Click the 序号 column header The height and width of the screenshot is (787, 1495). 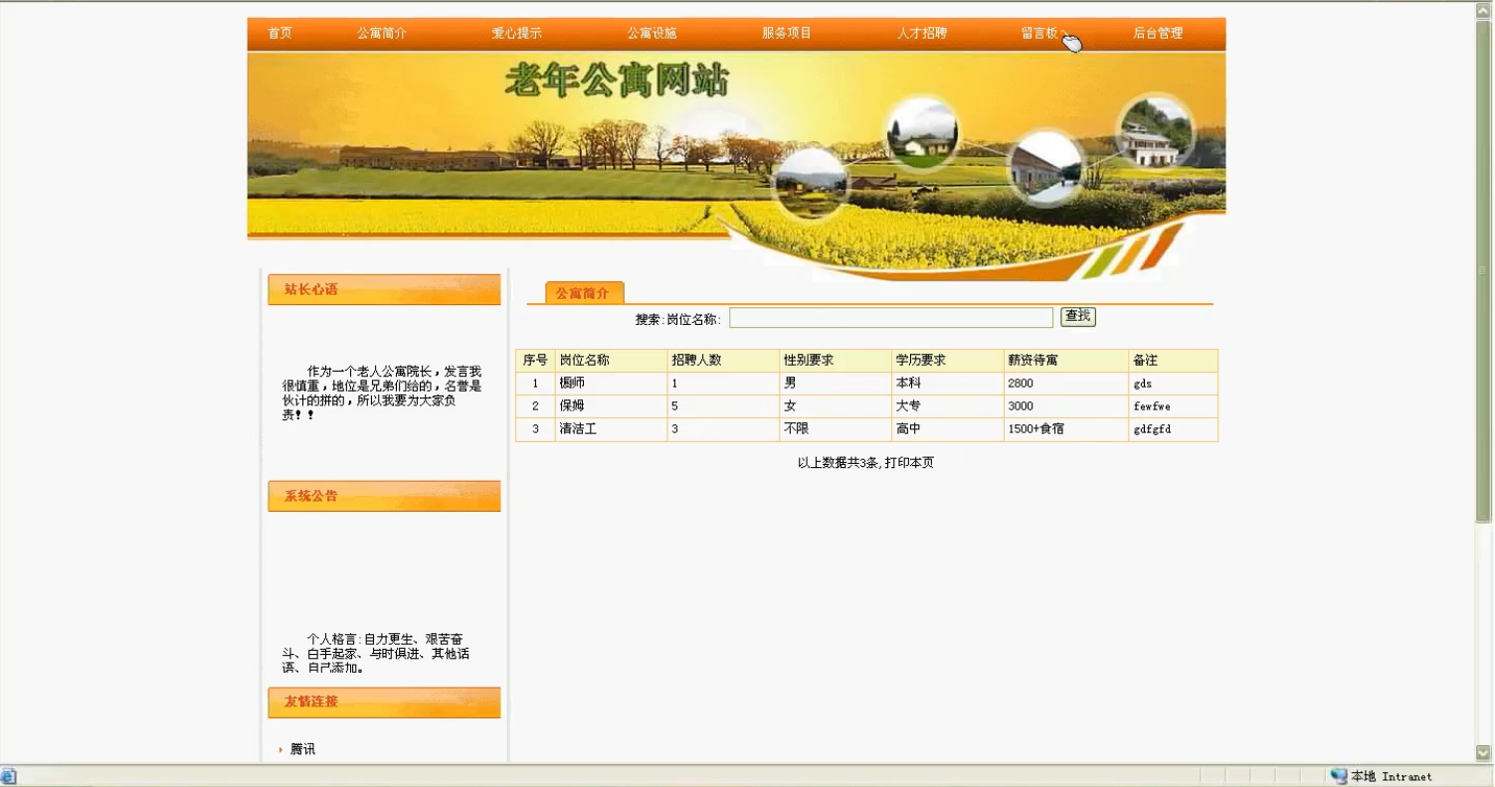coord(535,361)
